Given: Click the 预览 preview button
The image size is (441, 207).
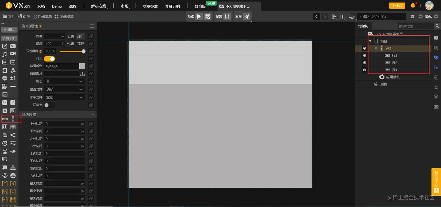Looking at the screenshot, I should click(191, 16).
